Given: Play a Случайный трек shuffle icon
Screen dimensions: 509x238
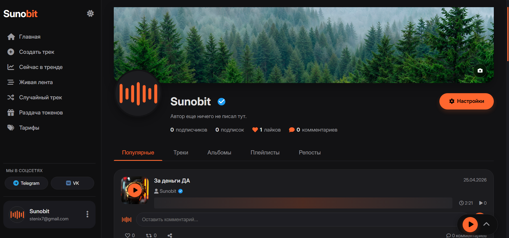Looking at the screenshot, I should tap(11, 97).
